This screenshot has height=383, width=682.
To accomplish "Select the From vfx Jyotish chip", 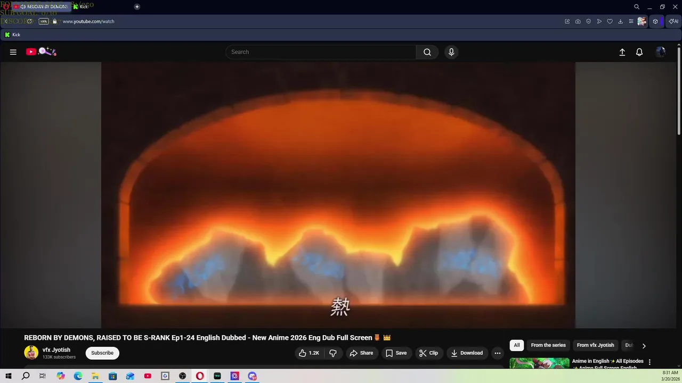I will [595, 345].
